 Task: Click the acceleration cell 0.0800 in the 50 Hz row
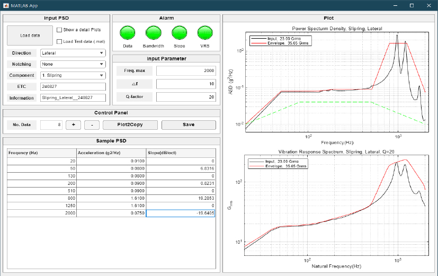point(111,168)
